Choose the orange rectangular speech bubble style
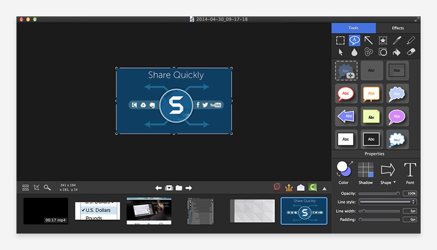This screenshot has height=250, width=437. coord(371,93)
